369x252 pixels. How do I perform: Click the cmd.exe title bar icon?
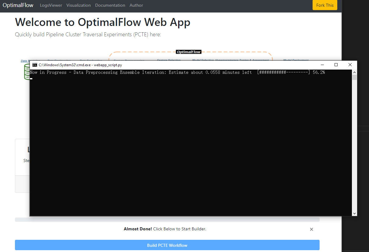coord(35,65)
